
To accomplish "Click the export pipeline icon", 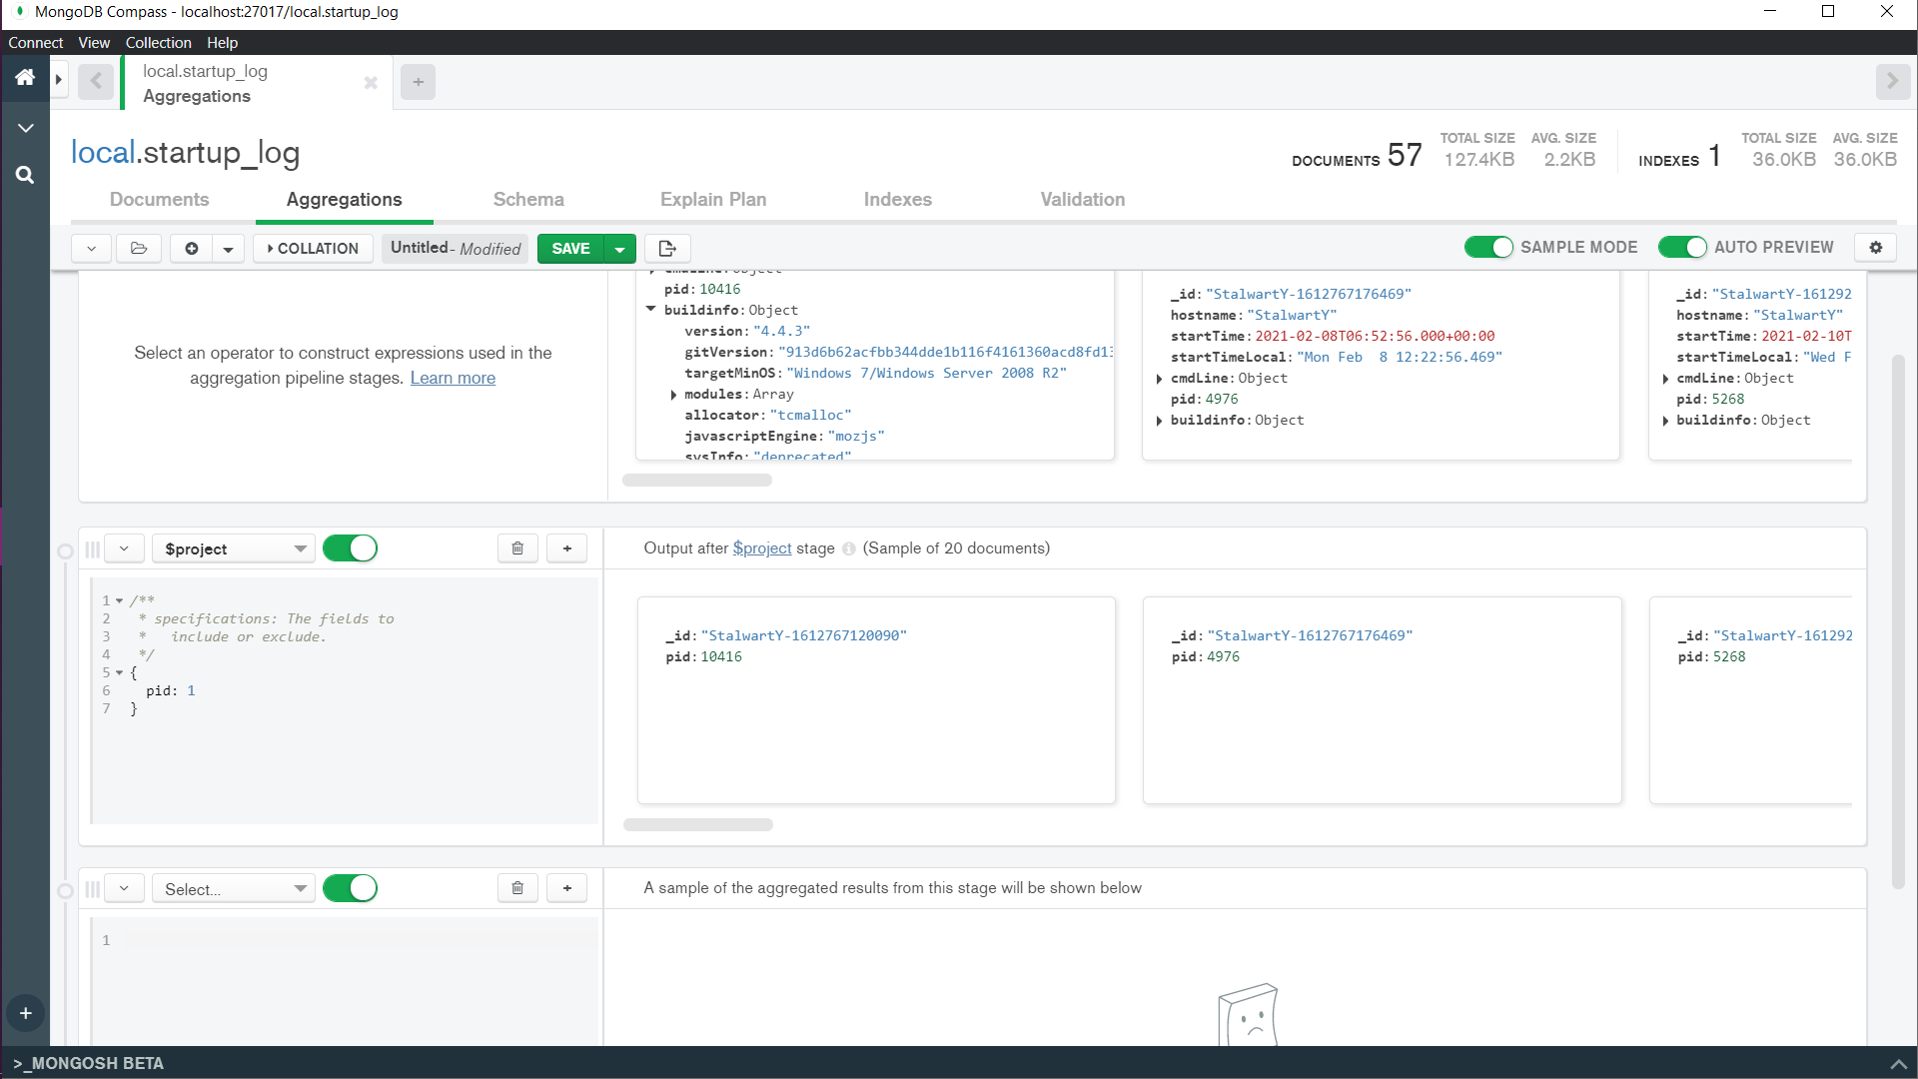I will click(667, 248).
